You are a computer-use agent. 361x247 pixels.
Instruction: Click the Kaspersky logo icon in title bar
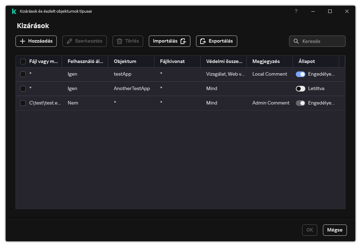(x=14, y=11)
